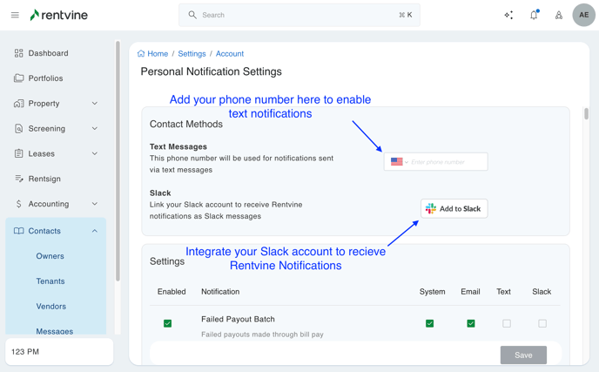Screen dimensions: 599x372
Task: Click the Rentsign sidebar icon
Action: (x=18, y=179)
